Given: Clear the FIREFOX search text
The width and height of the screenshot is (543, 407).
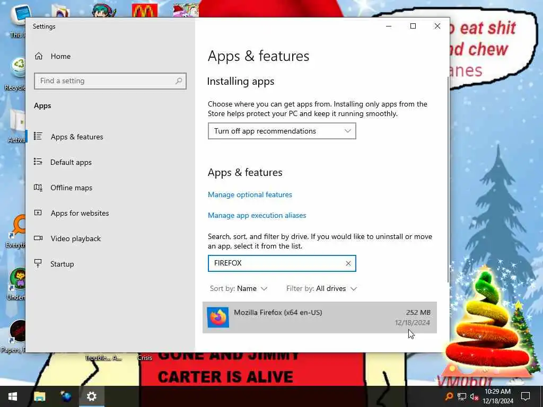Looking at the screenshot, I should tap(348, 263).
